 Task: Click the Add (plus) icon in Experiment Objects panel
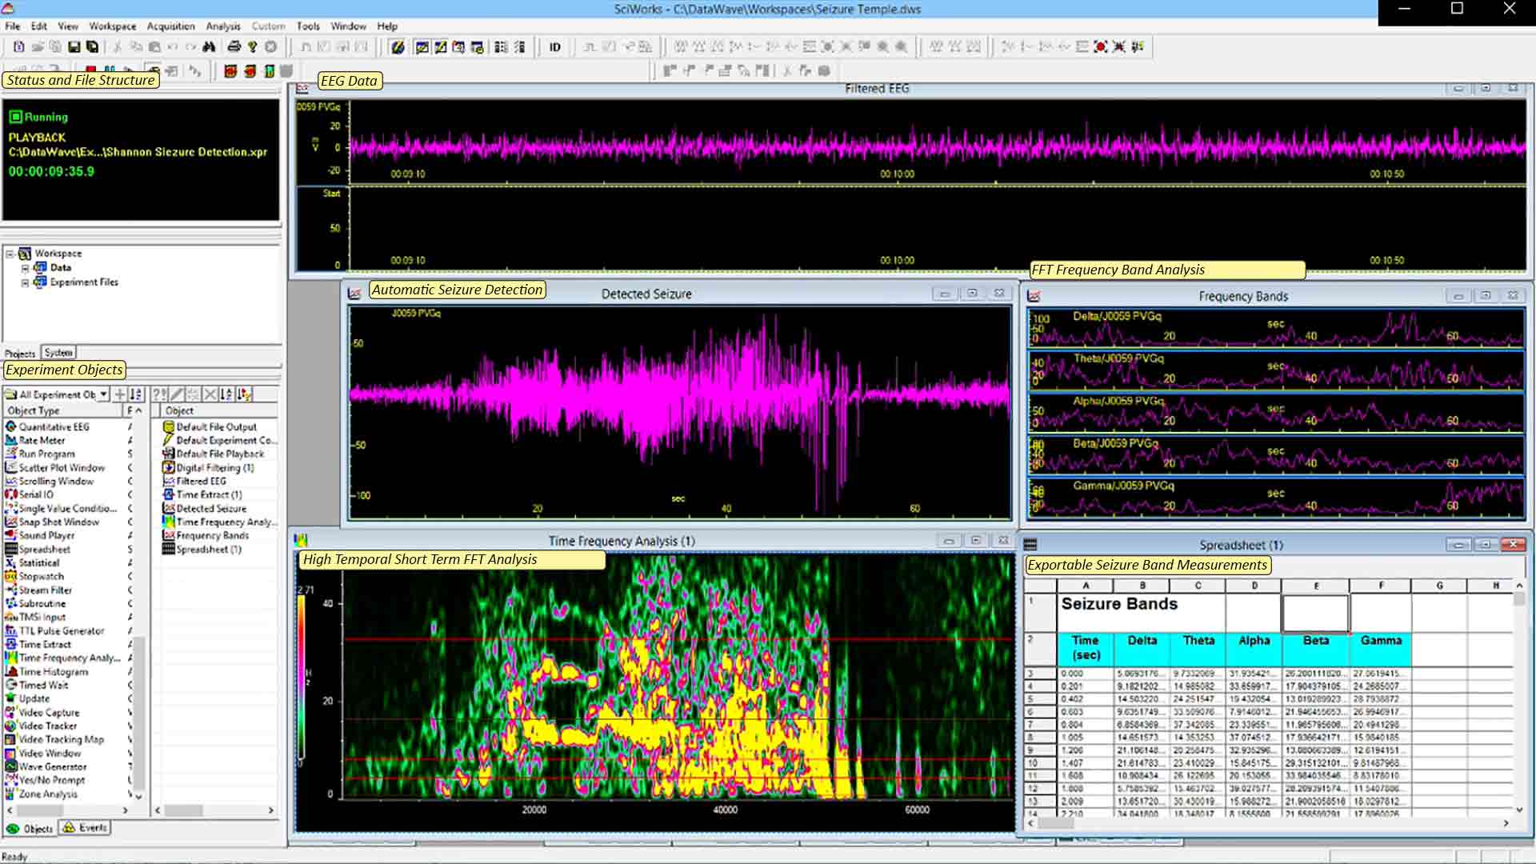[x=119, y=394]
